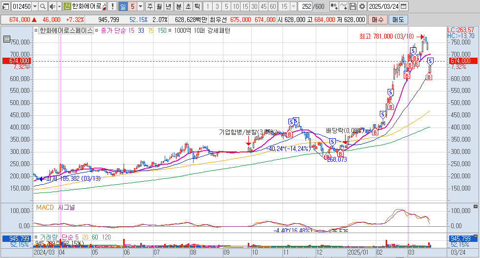The height and width of the screenshot is (258, 480).
Task: Open the calendar date picker icon
Action: (404, 6)
